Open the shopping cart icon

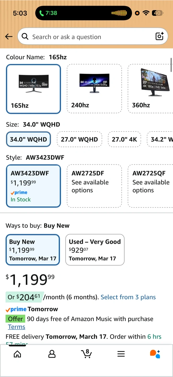coord(86,354)
